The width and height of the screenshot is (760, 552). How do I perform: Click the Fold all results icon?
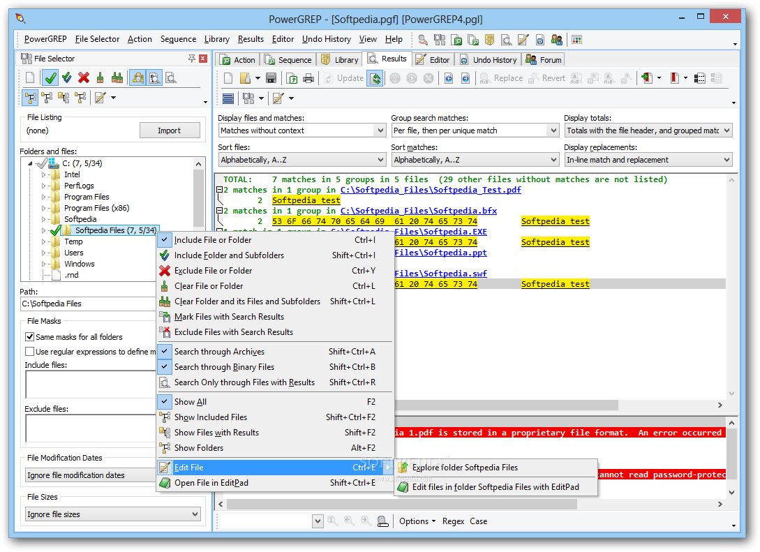[699, 78]
